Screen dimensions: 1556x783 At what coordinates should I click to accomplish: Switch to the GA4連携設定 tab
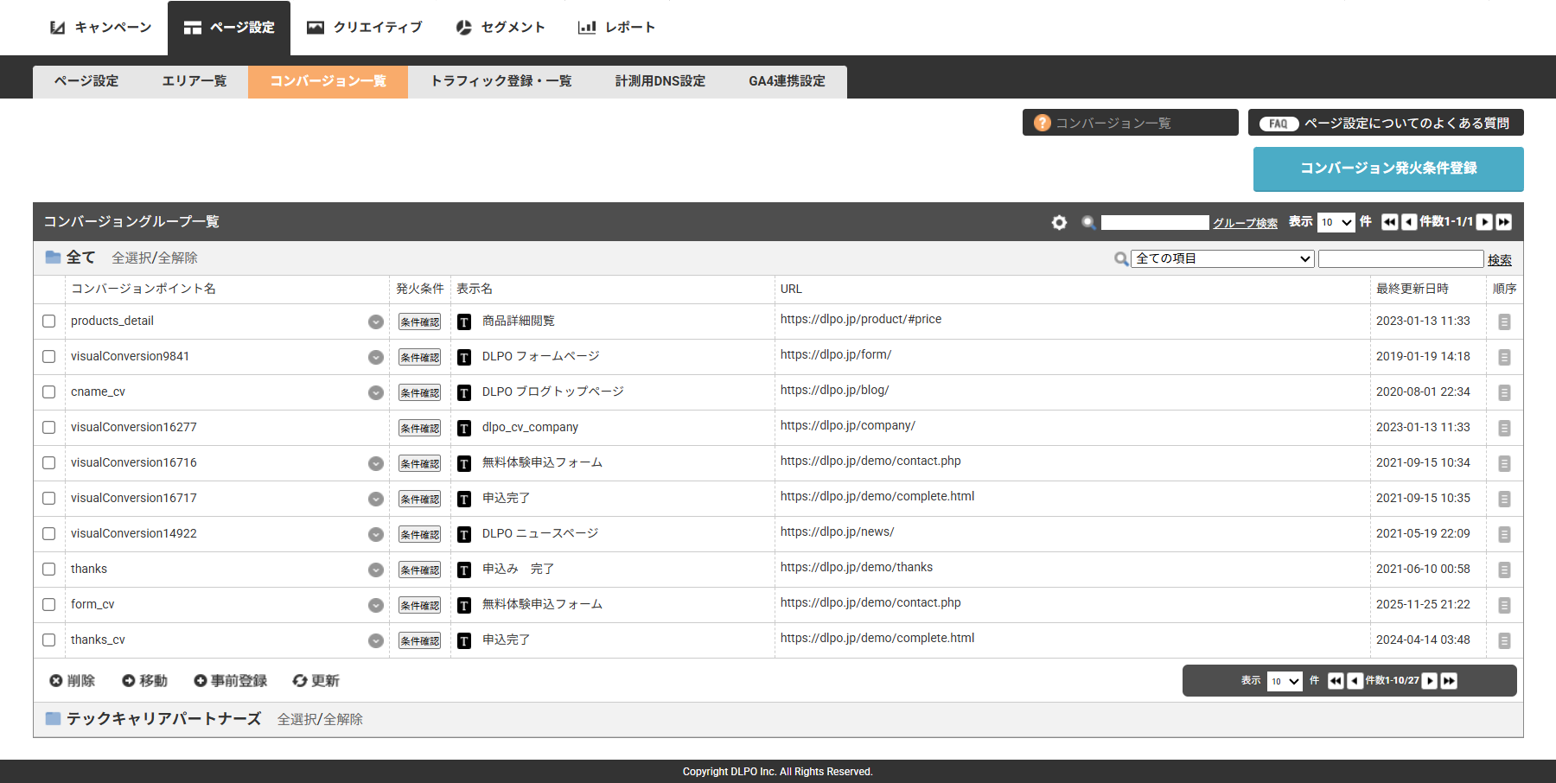787,81
